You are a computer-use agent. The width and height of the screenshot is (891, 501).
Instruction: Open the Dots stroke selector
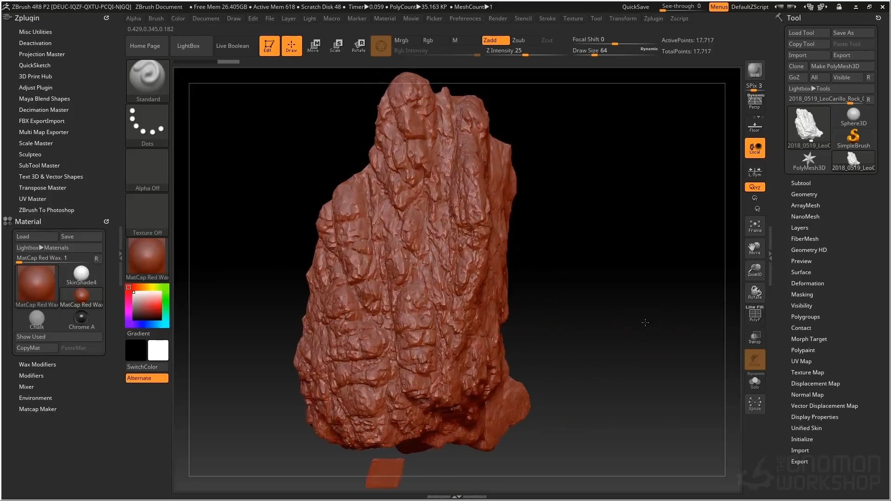click(x=148, y=125)
